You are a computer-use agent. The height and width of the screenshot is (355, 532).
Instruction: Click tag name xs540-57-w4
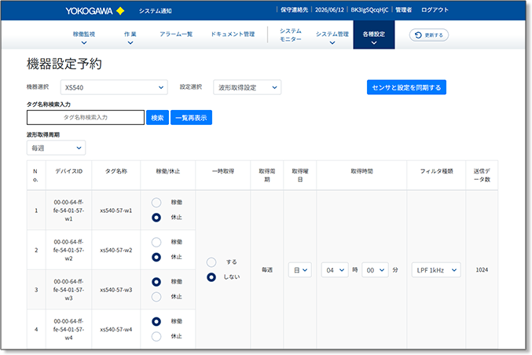116,330
